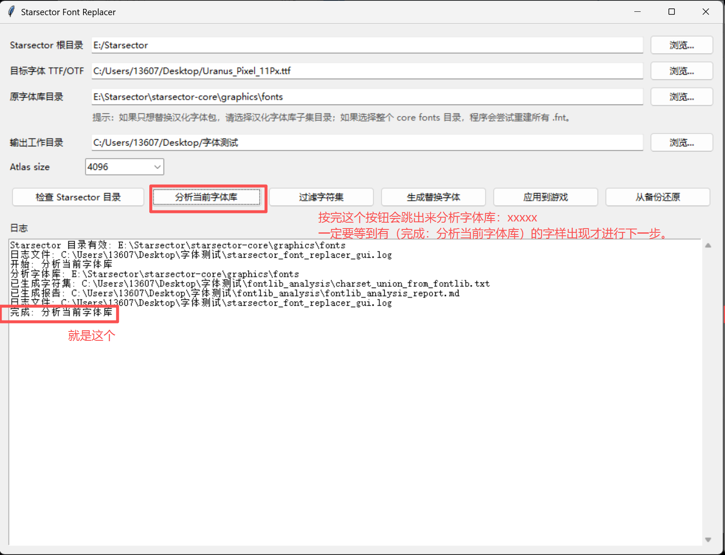
Task: Browse for the 输出工作目录 folder
Action: pyautogui.click(x=682, y=143)
